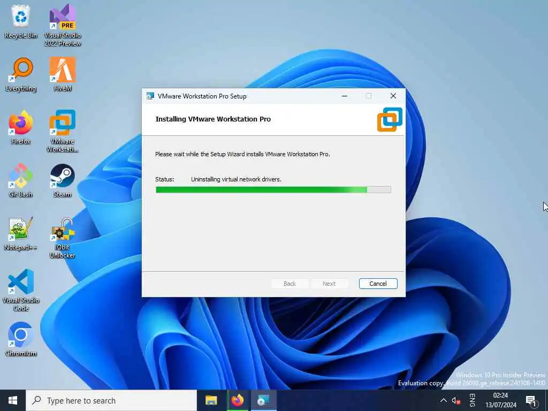Click the VMware installer taskbar icon
Screen dimensions: 548x411
pos(263,400)
